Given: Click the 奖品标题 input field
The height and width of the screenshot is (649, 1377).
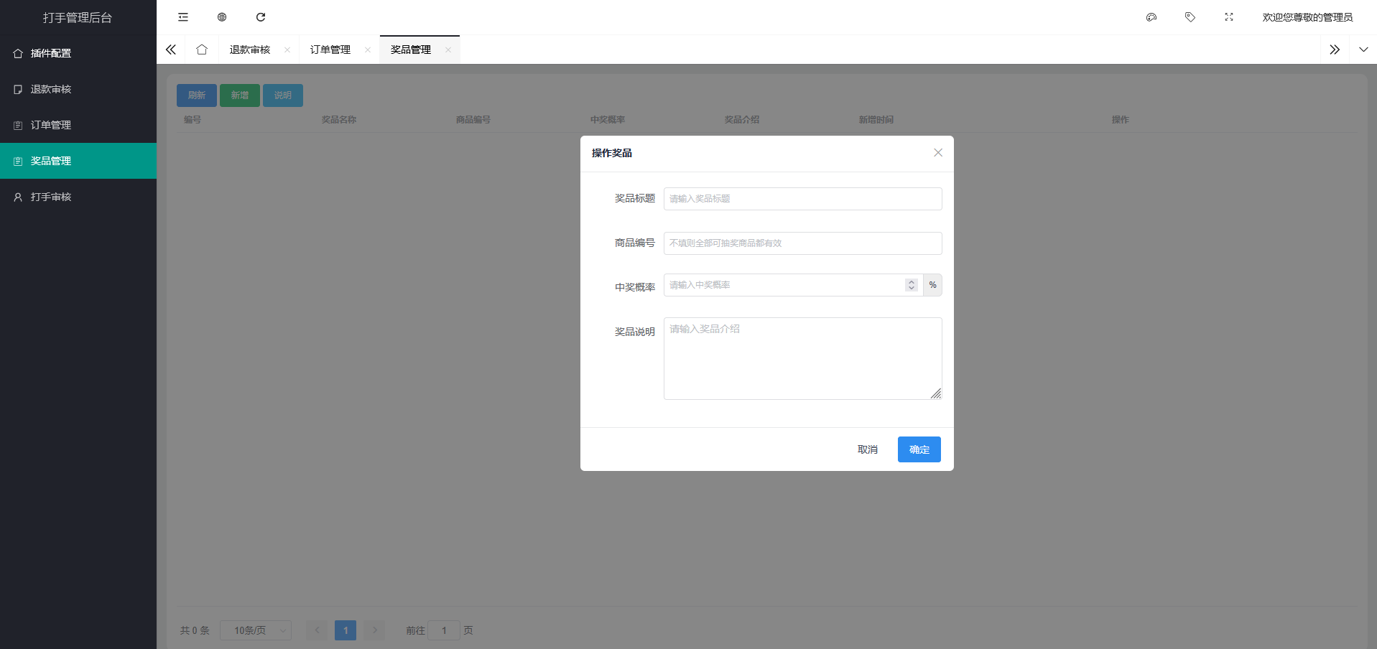Looking at the screenshot, I should (x=802, y=199).
